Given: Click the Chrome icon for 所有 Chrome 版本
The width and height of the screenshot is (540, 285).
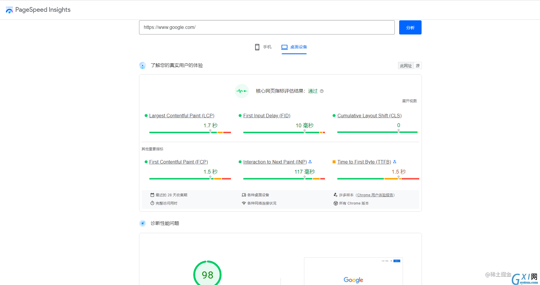Looking at the screenshot, I should tap(336, 203).
